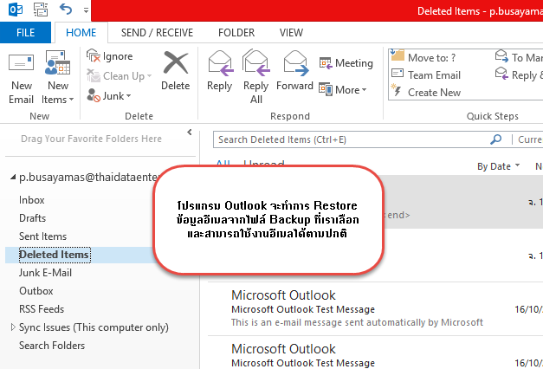The height and width of the screenshot is (369, 543).
Task: Select the Team Email quick step
Action: (426, 75)
